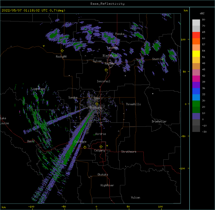This screenshot has height=210, width=215.
Task: Click the ThreeHills label
Action: coord(133,104)
